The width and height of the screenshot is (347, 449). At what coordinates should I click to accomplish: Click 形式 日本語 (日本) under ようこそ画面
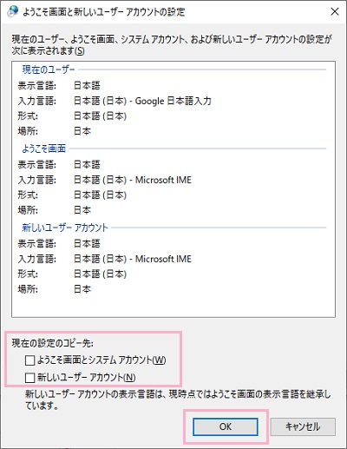click(x=101, y=195)
